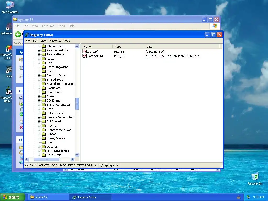Select the TShoot key
268x201 pixels.
coord(51,134)
